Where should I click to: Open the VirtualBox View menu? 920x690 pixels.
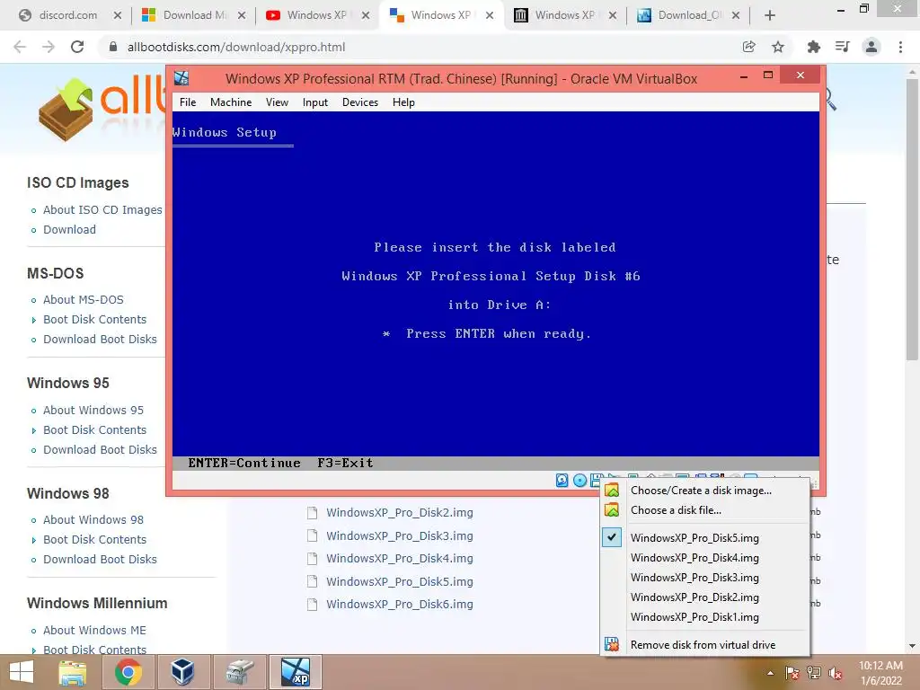coord(277,102)
